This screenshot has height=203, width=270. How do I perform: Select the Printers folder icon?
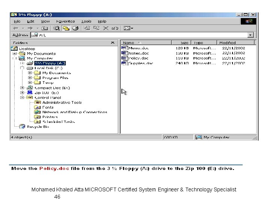(x=37, y=117)
